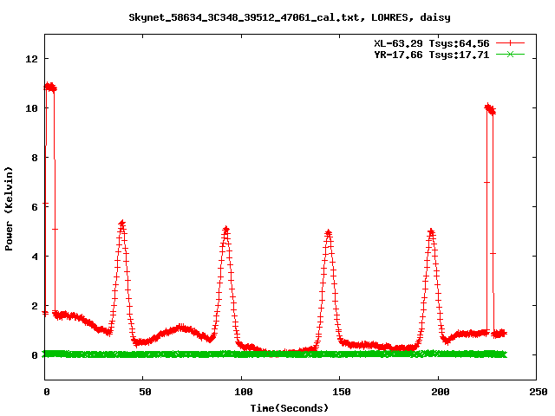Click the second red peak near 92 seconds

226,230
